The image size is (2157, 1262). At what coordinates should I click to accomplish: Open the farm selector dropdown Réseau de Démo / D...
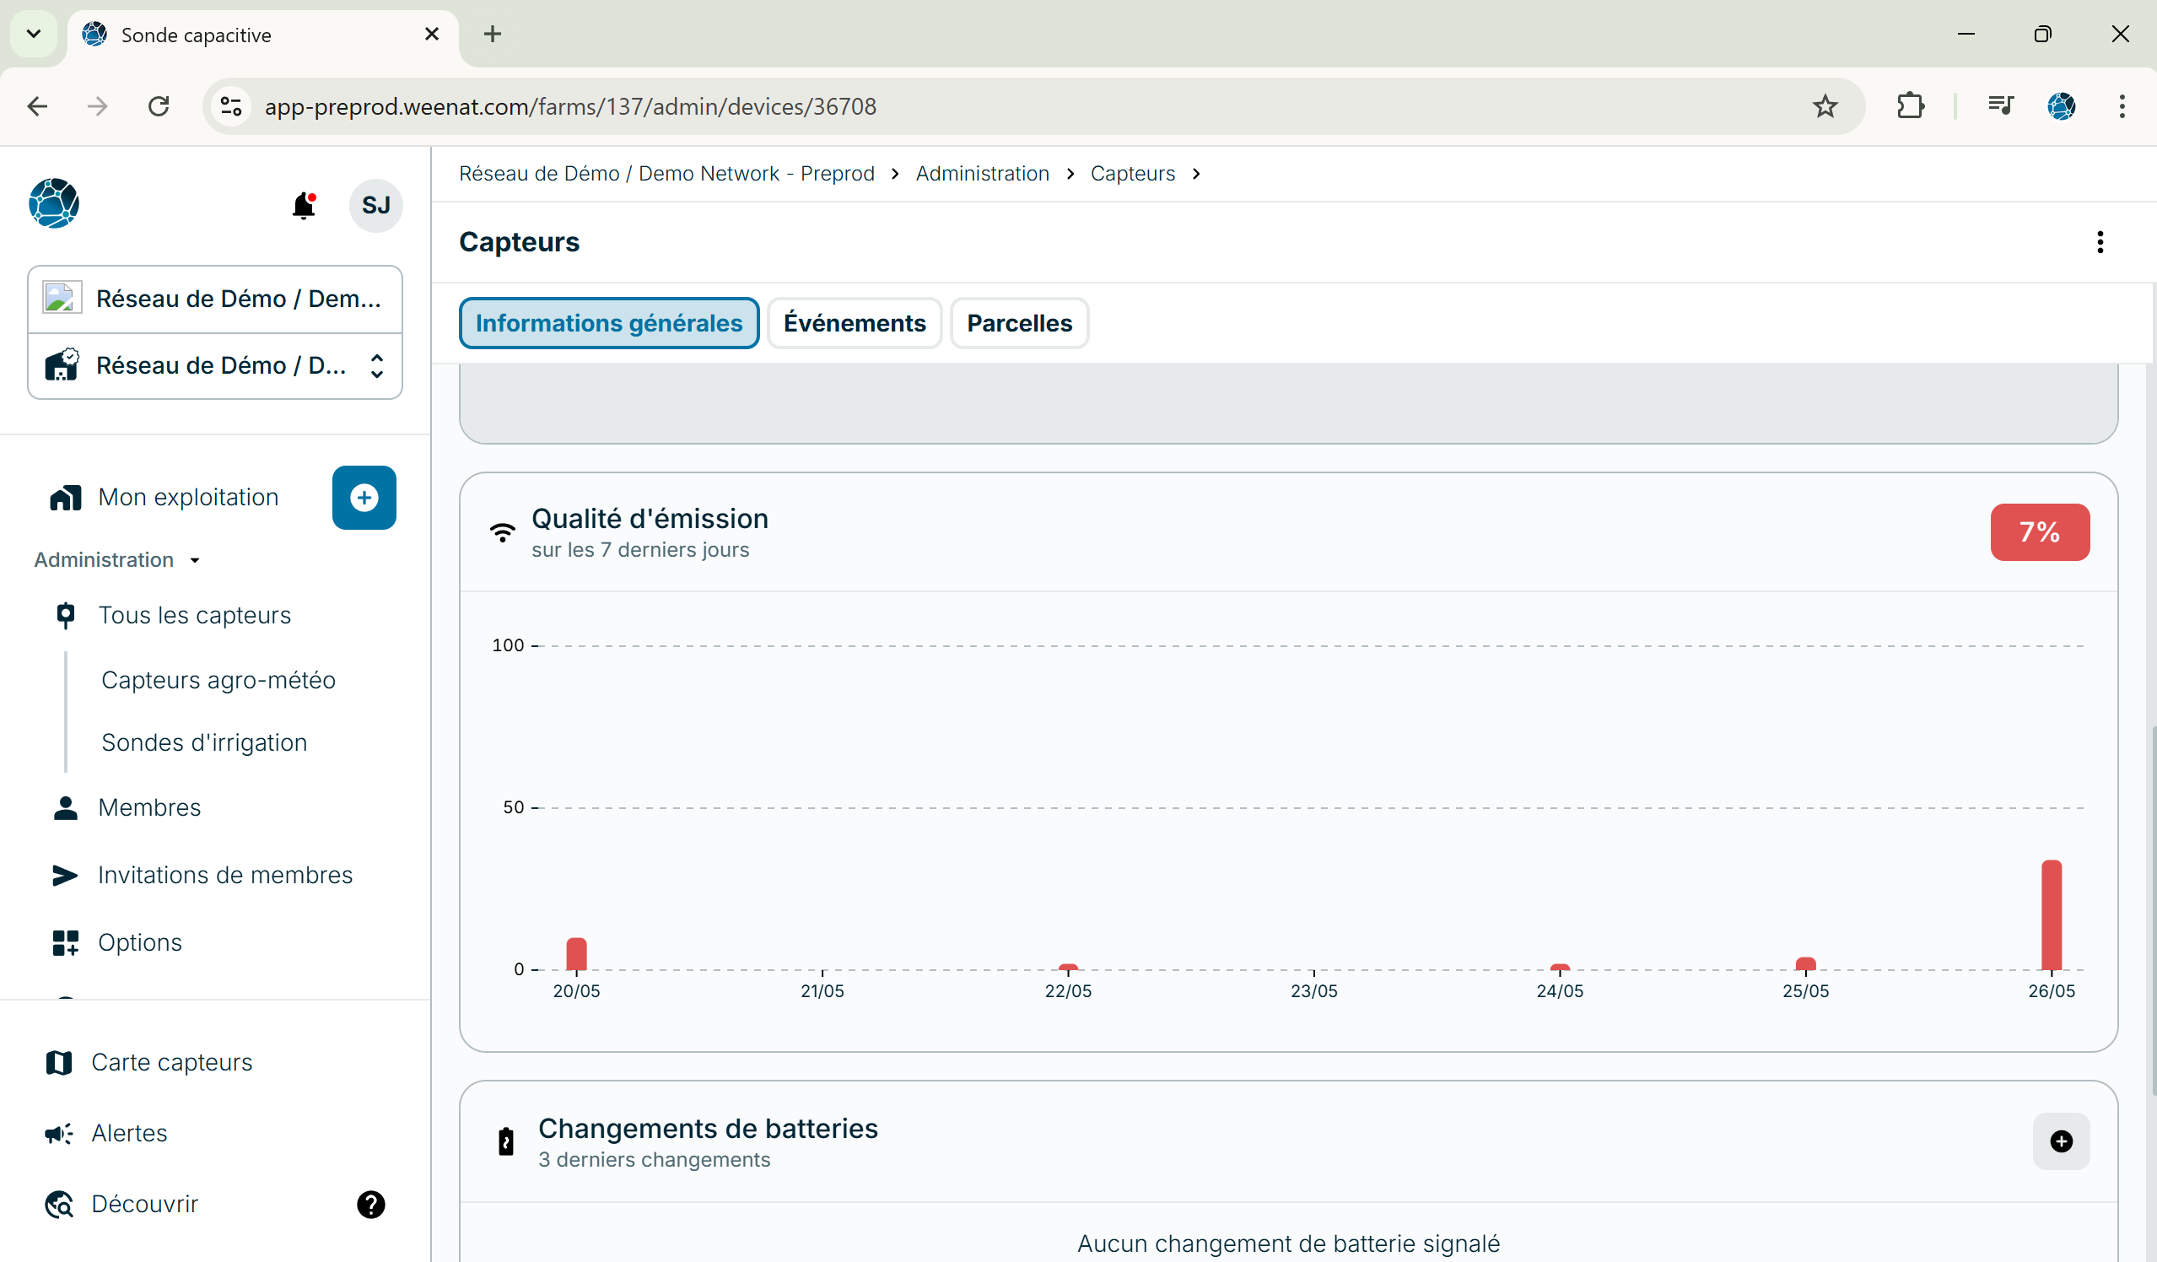tap(215, 366)
